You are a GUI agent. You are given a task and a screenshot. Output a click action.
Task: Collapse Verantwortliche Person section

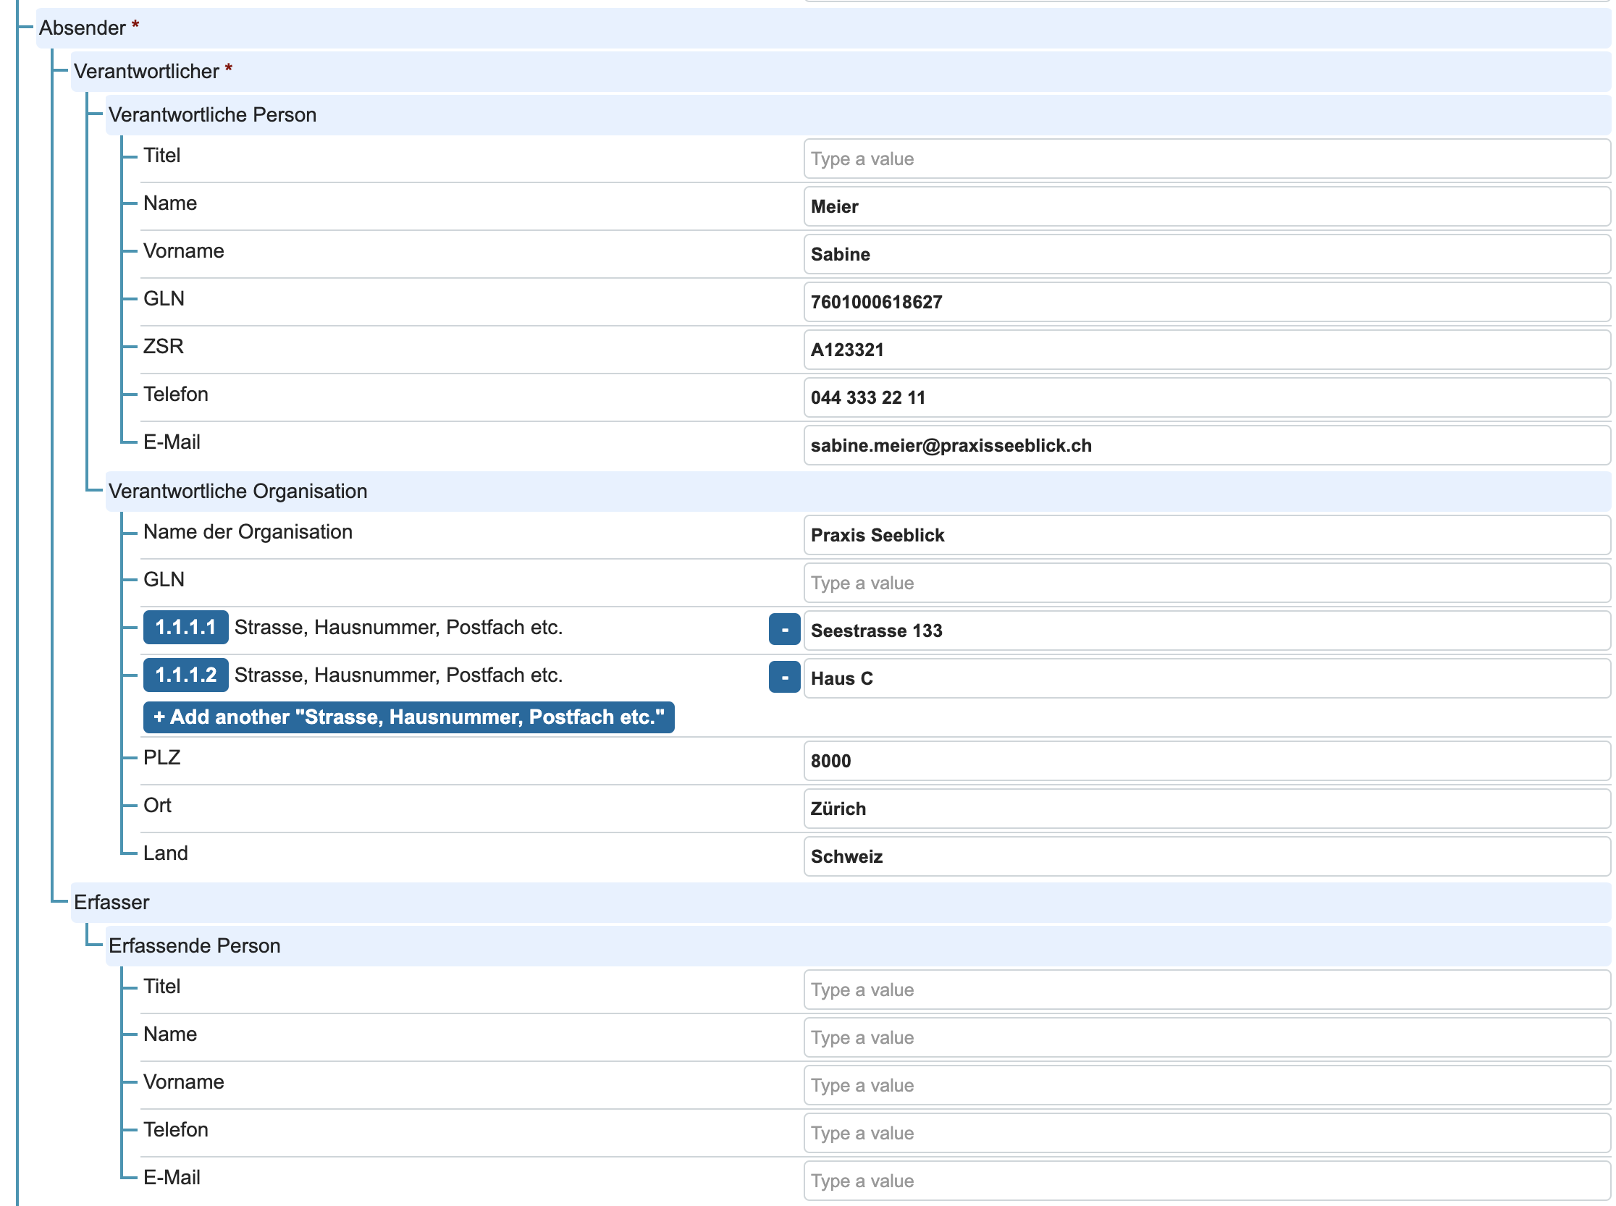[211, 114]
